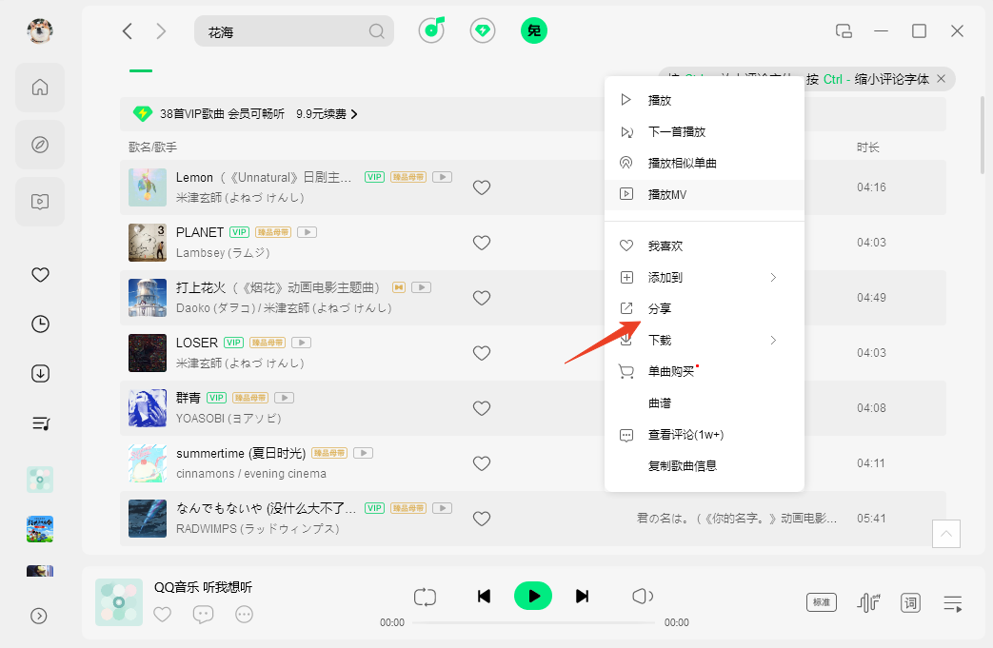Like the song 群青
Image resolution: width=993 pixels, height=648 pixels.
[482, 408]
